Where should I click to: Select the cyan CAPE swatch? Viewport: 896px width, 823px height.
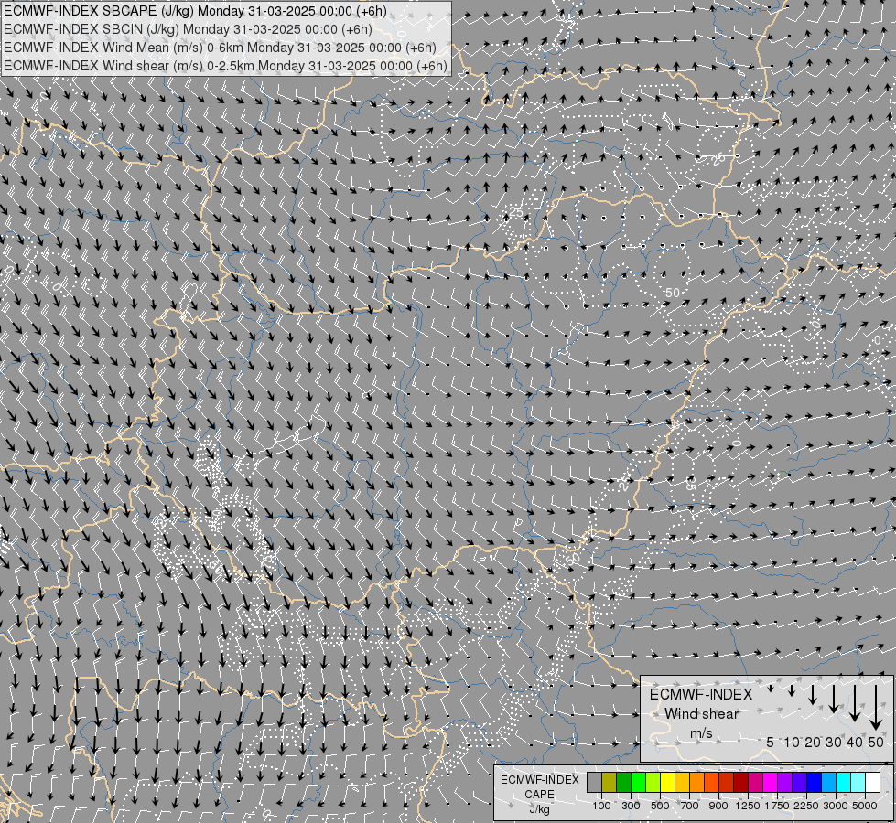(x=844, y=782)
